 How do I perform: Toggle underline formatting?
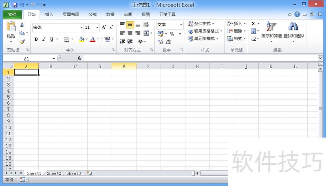tap(52, 39)
